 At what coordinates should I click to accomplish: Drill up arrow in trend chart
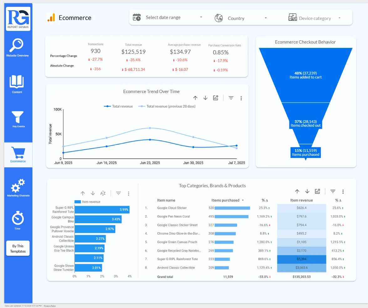(195, 98)
